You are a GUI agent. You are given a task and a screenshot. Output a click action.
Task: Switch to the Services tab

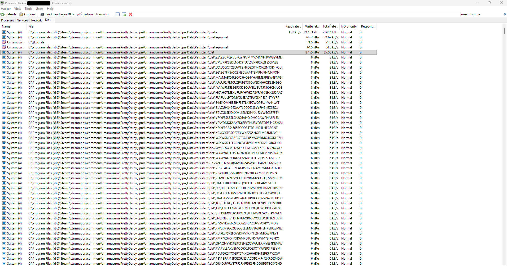tap(23, 20)
